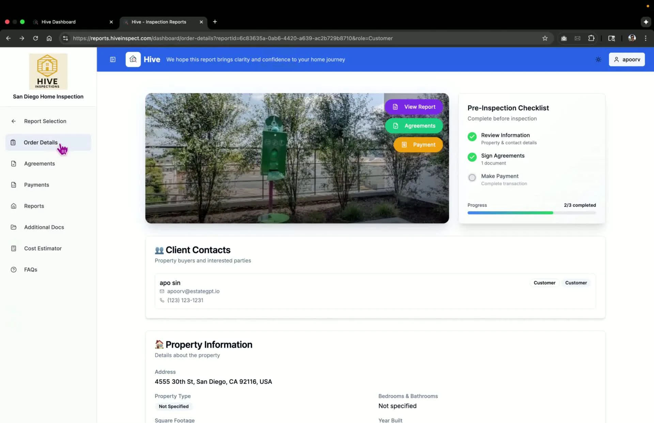This screenshot has width=654, height=423.
Task: Open the browser three-dot menu
Action: click(x=645, y=38)
